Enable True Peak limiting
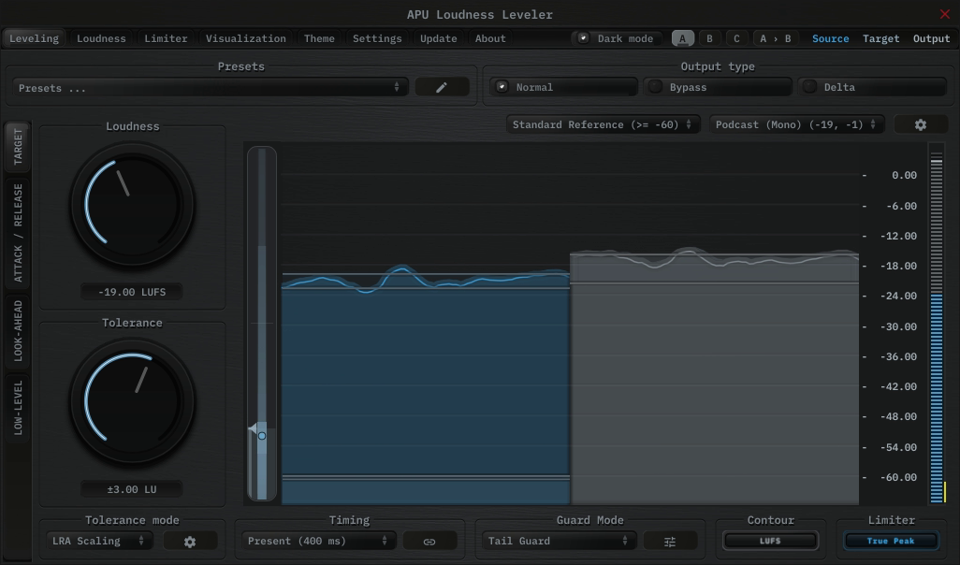 pos(890,540)
